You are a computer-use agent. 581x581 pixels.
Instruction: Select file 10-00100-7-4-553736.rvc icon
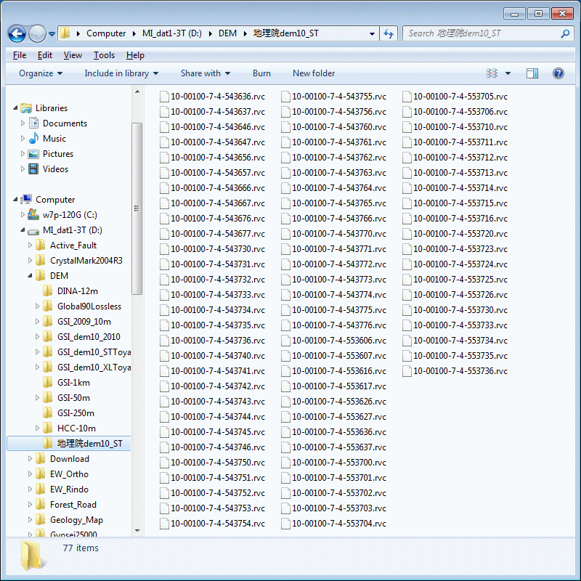(x=407, y=371)
